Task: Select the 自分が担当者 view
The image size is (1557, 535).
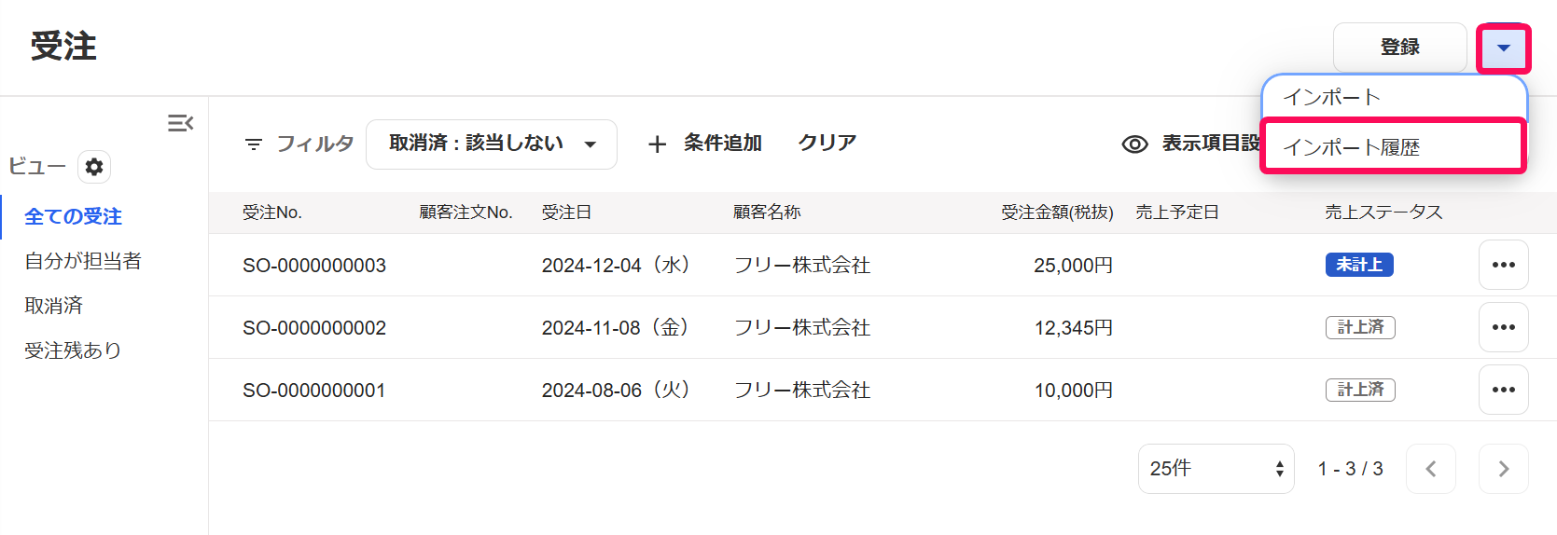Action: click(x=83, y=261)
